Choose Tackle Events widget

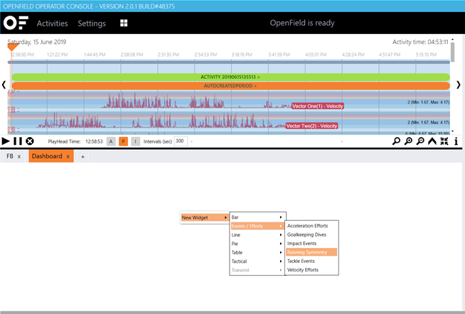point(311,261)
